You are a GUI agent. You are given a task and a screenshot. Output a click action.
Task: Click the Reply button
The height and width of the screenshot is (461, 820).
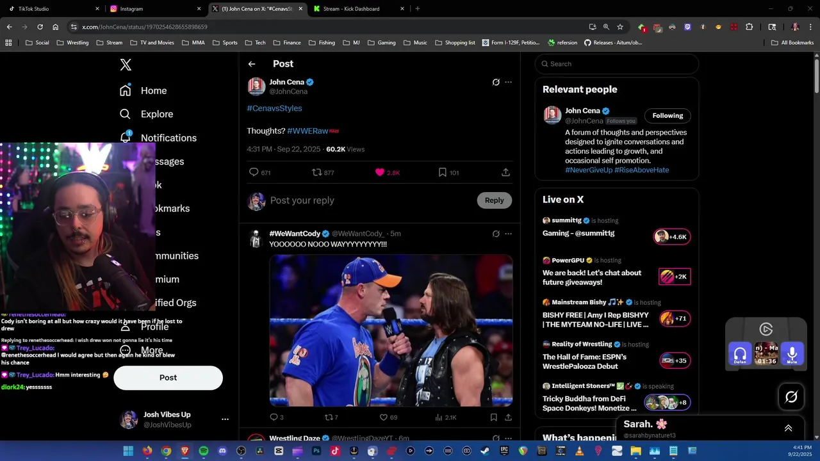coord(494,200)
